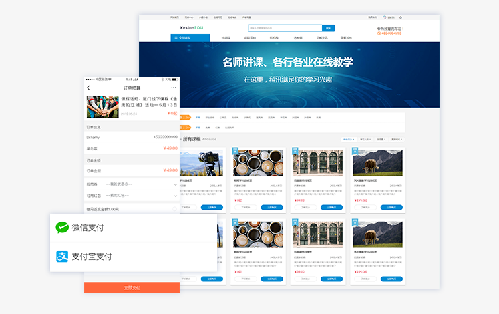Tap the back arrow in the mobile order header
The height and width of the screenshot is (314, 499).
click(88, 88)
